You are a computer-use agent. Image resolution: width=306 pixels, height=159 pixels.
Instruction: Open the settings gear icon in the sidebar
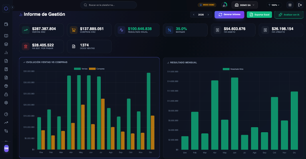point(6,103)
